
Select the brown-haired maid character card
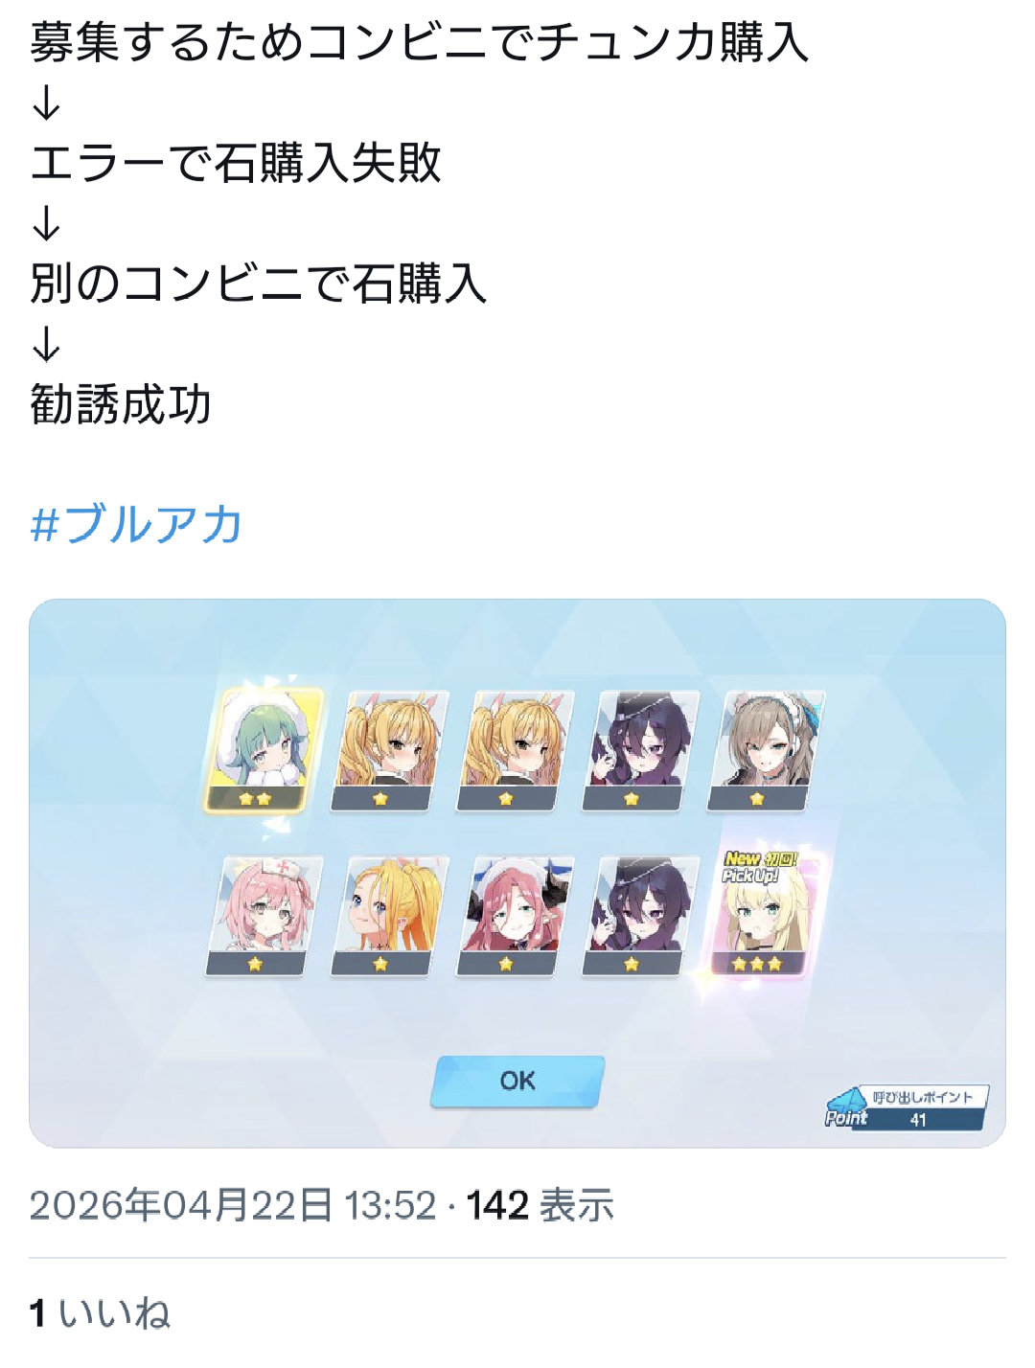(x=765, y=750)
